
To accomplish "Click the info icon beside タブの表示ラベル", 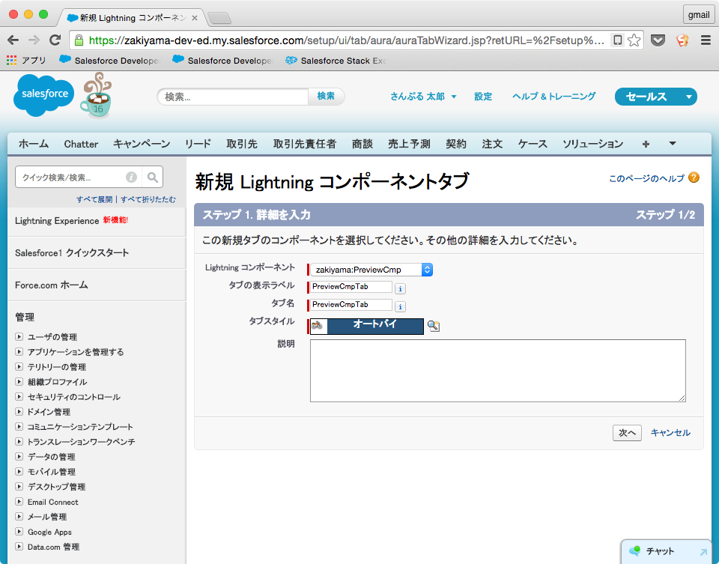I will point(400,289).
